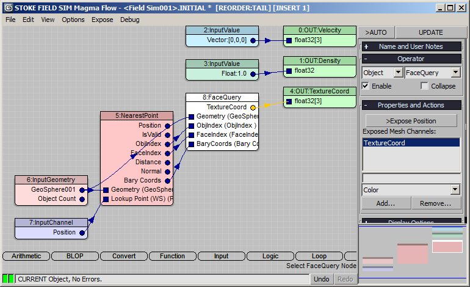This screenshot has height=287, width=470.
Task: Open the Color channel dropdown
Action: tap(455, 189)
